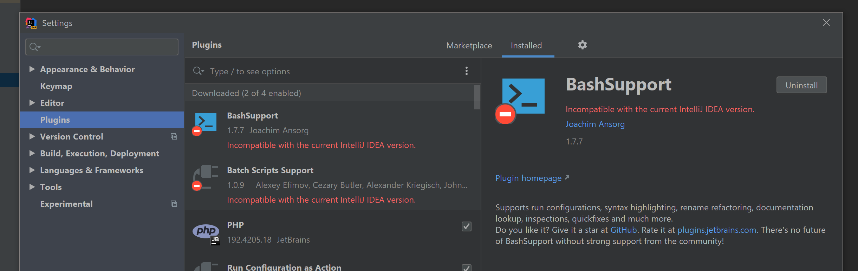This screenshot has height=271, width=858.
Task: Open the plugin manager gear settings icon
Action: pyautogui.click(x=582, y=45)
